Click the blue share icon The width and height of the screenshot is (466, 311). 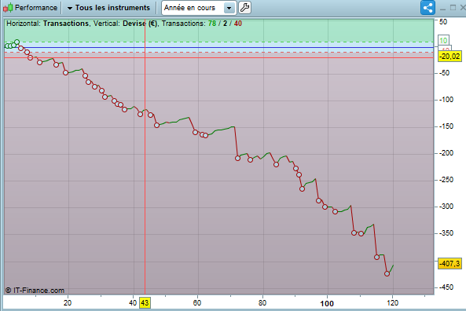coord(427,7)
